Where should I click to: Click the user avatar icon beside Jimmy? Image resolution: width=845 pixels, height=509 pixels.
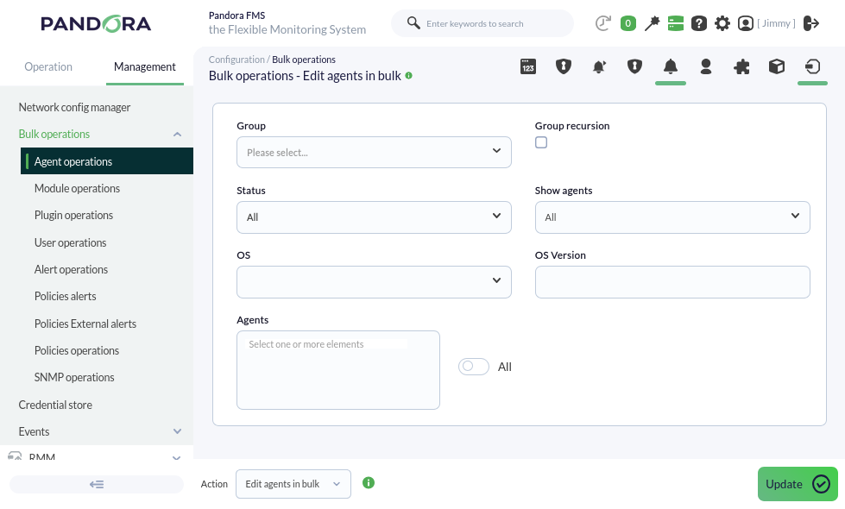745,23
